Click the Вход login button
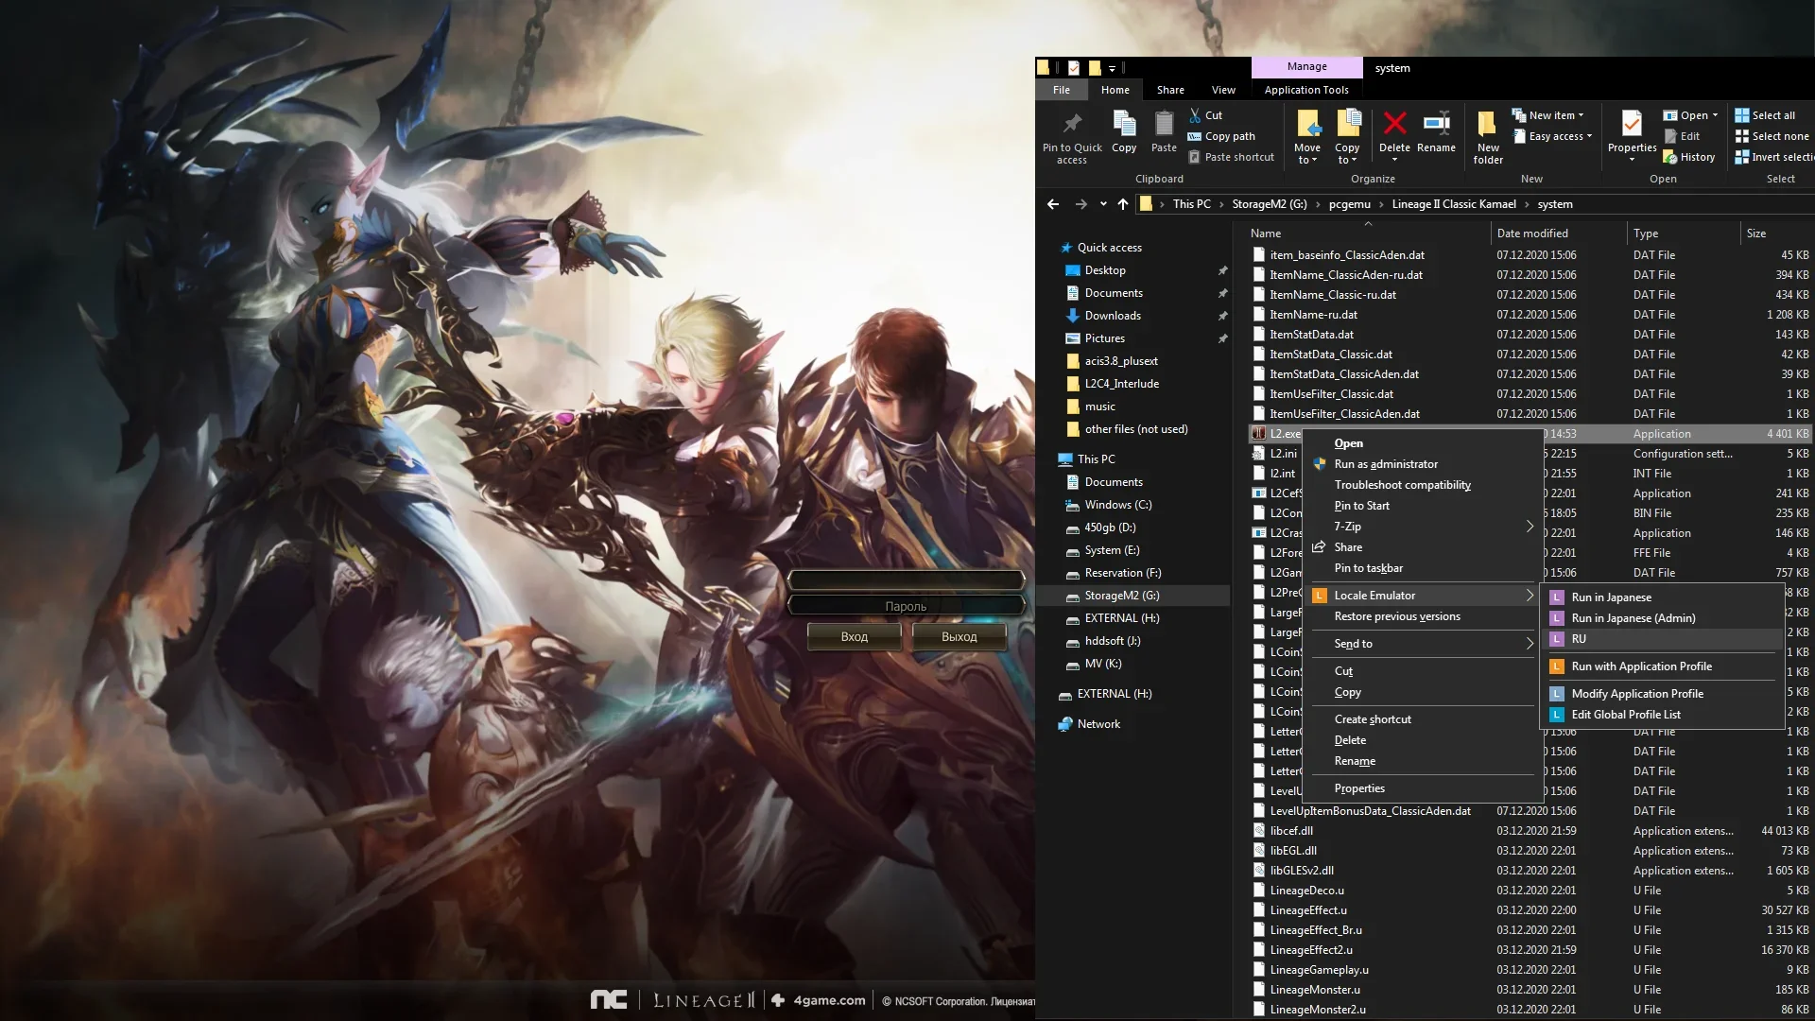 point(855,637)
